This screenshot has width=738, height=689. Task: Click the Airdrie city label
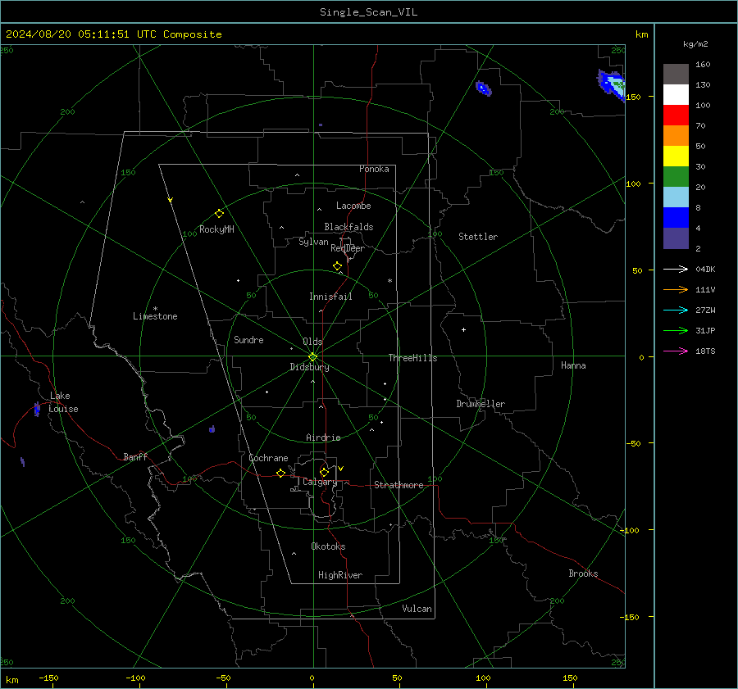point(323,437)
